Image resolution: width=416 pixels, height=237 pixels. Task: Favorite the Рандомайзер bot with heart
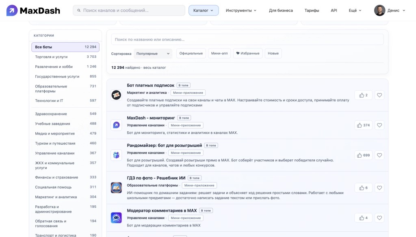(379, 155)
